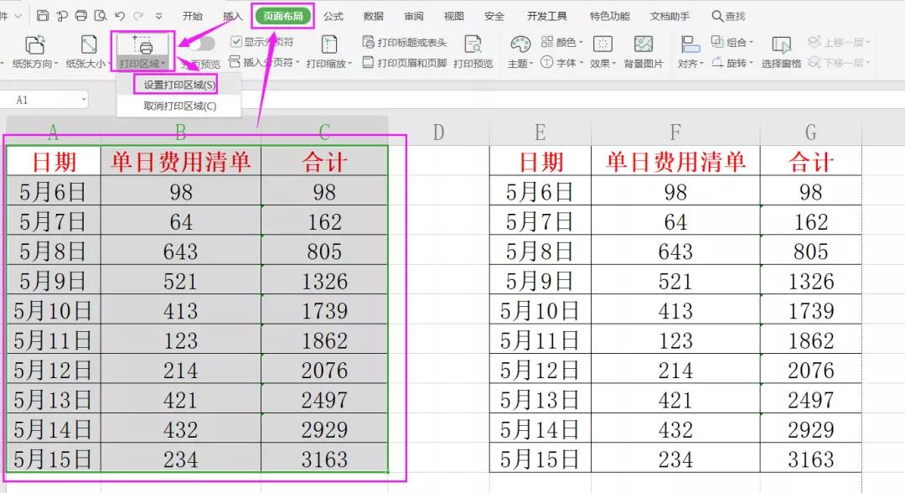Open 打印预览 print preview
This screenshot has width=905, height=493.
pos(473,52)
